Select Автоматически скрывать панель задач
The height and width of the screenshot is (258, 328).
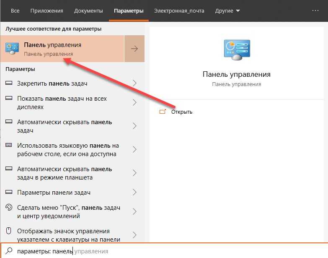(x=72, y=126)
